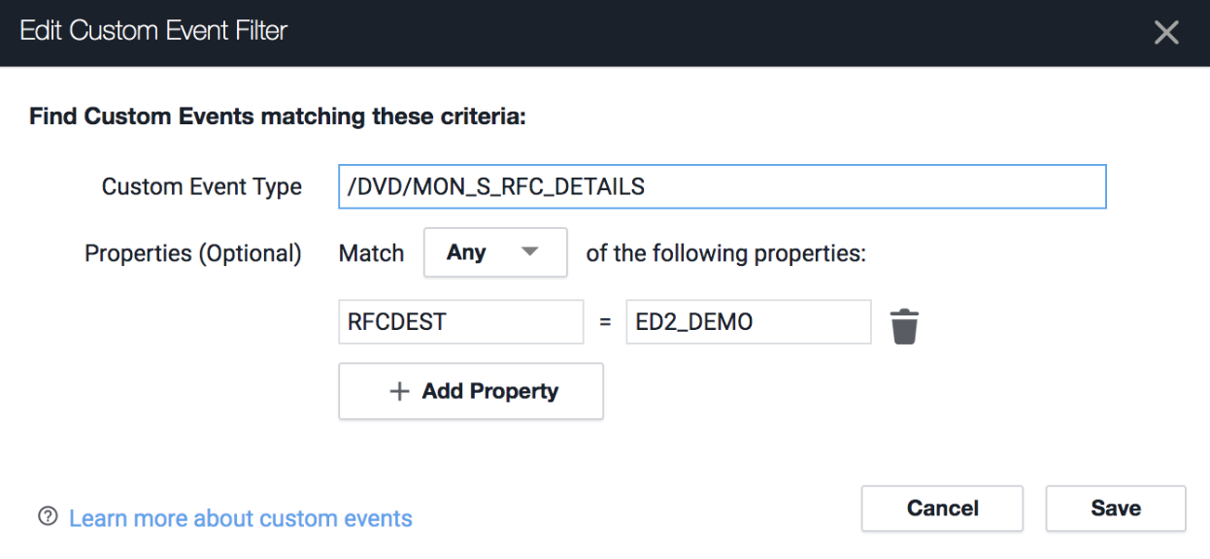
Task: Click the Find Custom Events criteria heading
Action: coord(277,117)
